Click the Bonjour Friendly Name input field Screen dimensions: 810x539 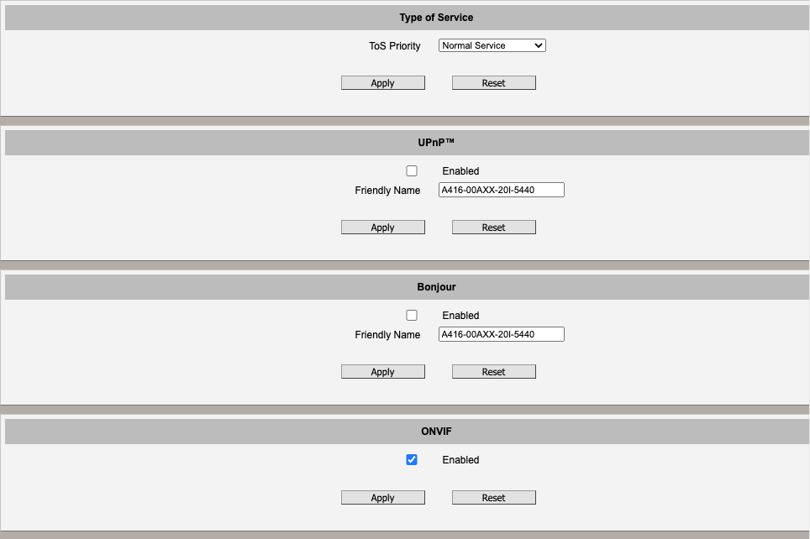click(501, 333)
